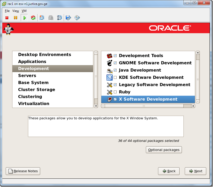Enable the KDE Software Development checkbox
213x187 pixels.
point(115,77)
